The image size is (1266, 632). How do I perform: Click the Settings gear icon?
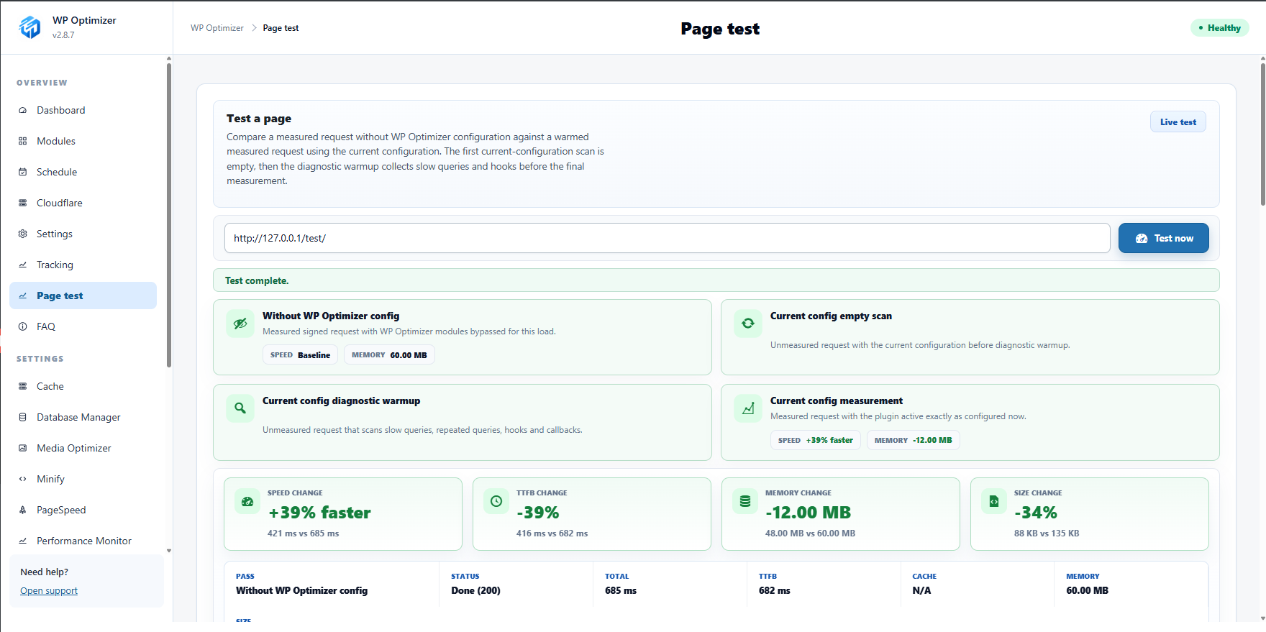pos(22,234)
